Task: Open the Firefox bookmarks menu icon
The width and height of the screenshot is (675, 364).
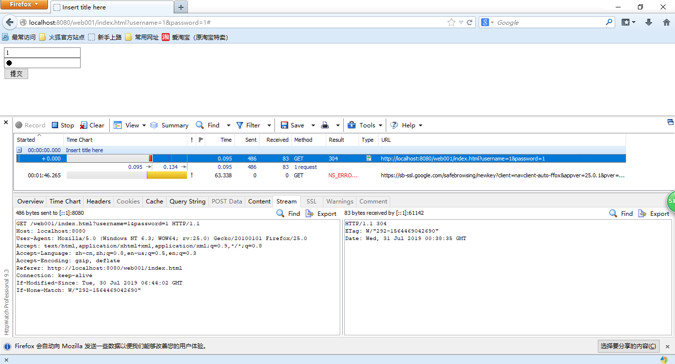Action: pyautogui.click(x=628, y=22)
